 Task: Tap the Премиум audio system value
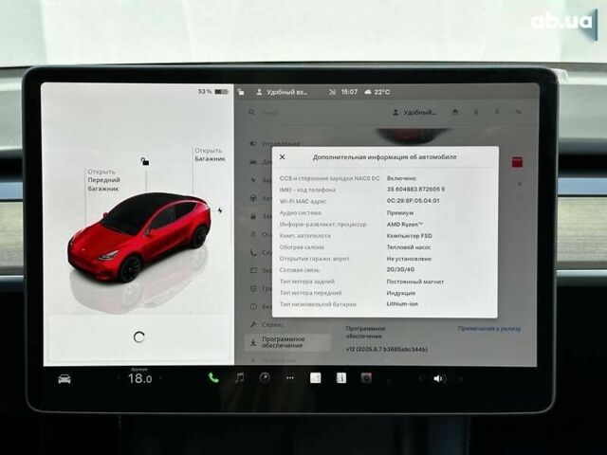pyautogui.click(x=400, y=212)
